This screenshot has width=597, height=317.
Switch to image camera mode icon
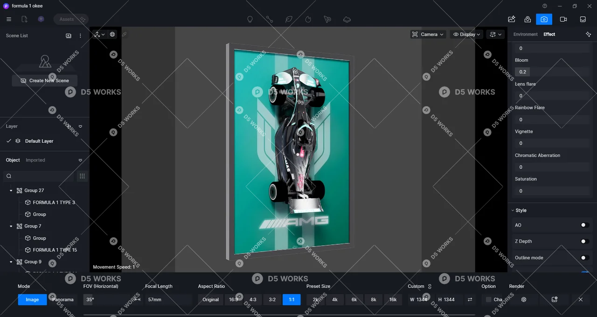544,19
